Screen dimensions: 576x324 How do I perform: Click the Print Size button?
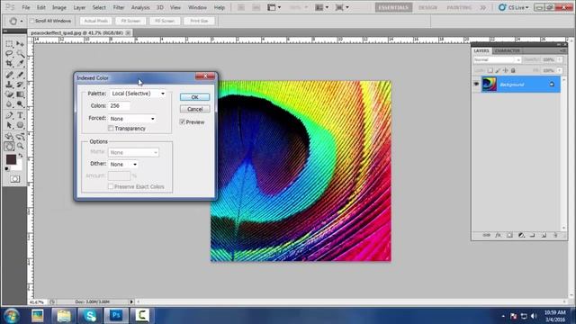point(199,21)
